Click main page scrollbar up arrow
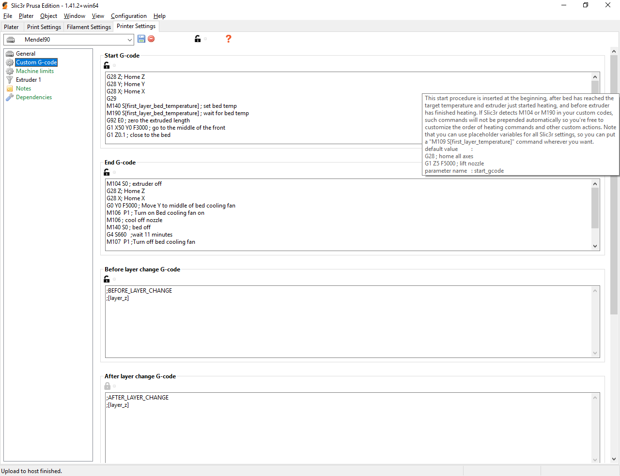Viewport: 620px width, 476px height. click(x=614, y=51)
